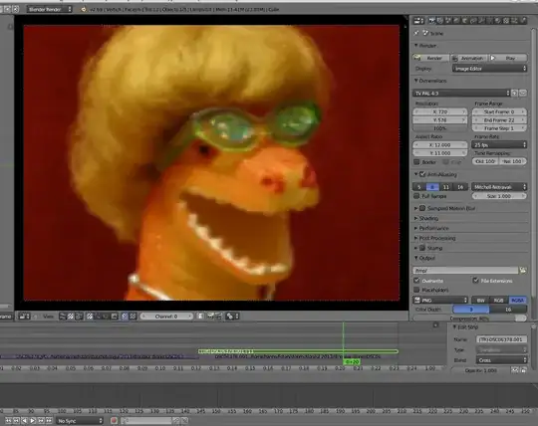Collapse the Dimensions panel header
This screenshot has width=538, height=426.
pos(430,81)
